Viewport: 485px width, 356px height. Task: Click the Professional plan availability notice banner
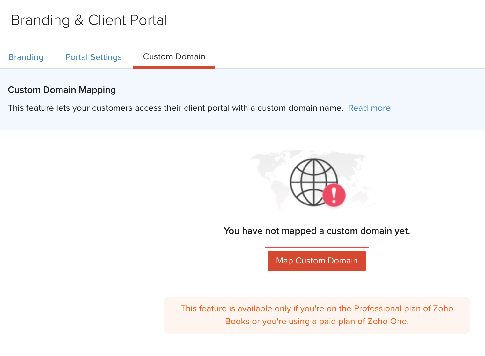317,315
